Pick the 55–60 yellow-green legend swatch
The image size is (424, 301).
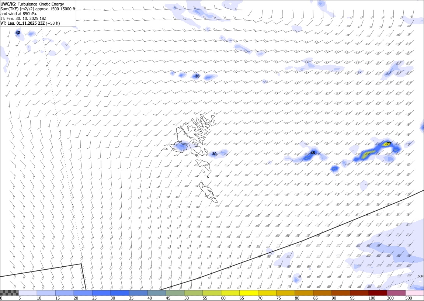(212, 293)
